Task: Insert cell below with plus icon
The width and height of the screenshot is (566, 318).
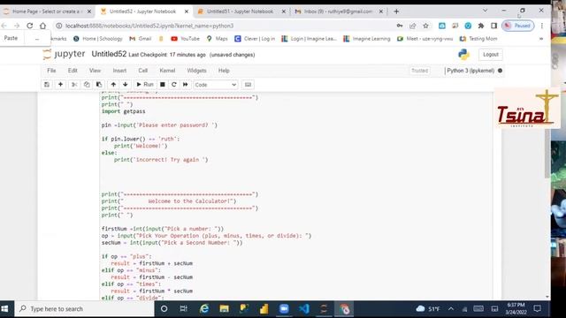Action: coord(60,85)
